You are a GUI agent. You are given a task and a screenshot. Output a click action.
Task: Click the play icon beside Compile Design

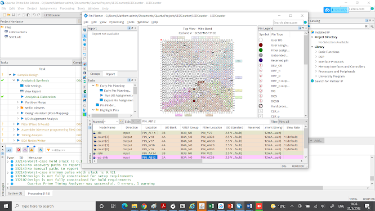(14, 75)
